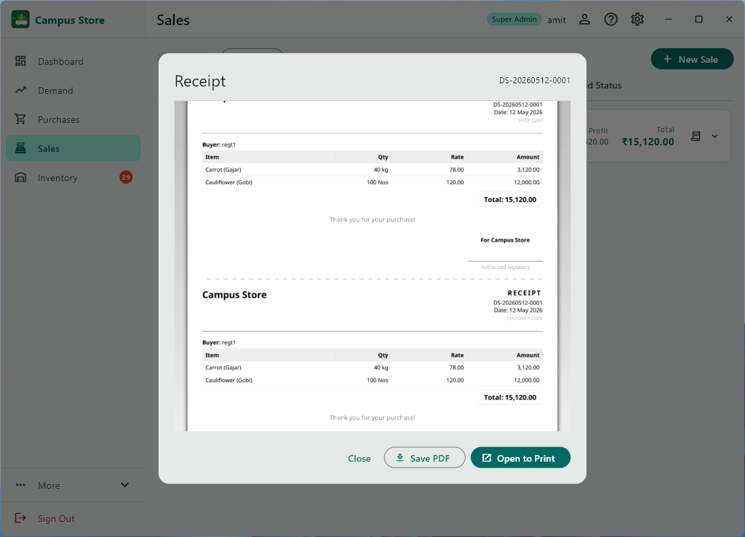Minimize the Campus Store window

[668, 19]
